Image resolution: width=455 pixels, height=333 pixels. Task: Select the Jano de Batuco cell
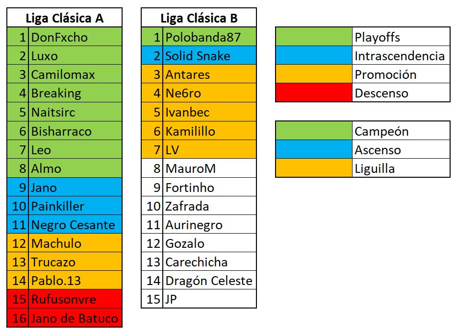(76, 318)
